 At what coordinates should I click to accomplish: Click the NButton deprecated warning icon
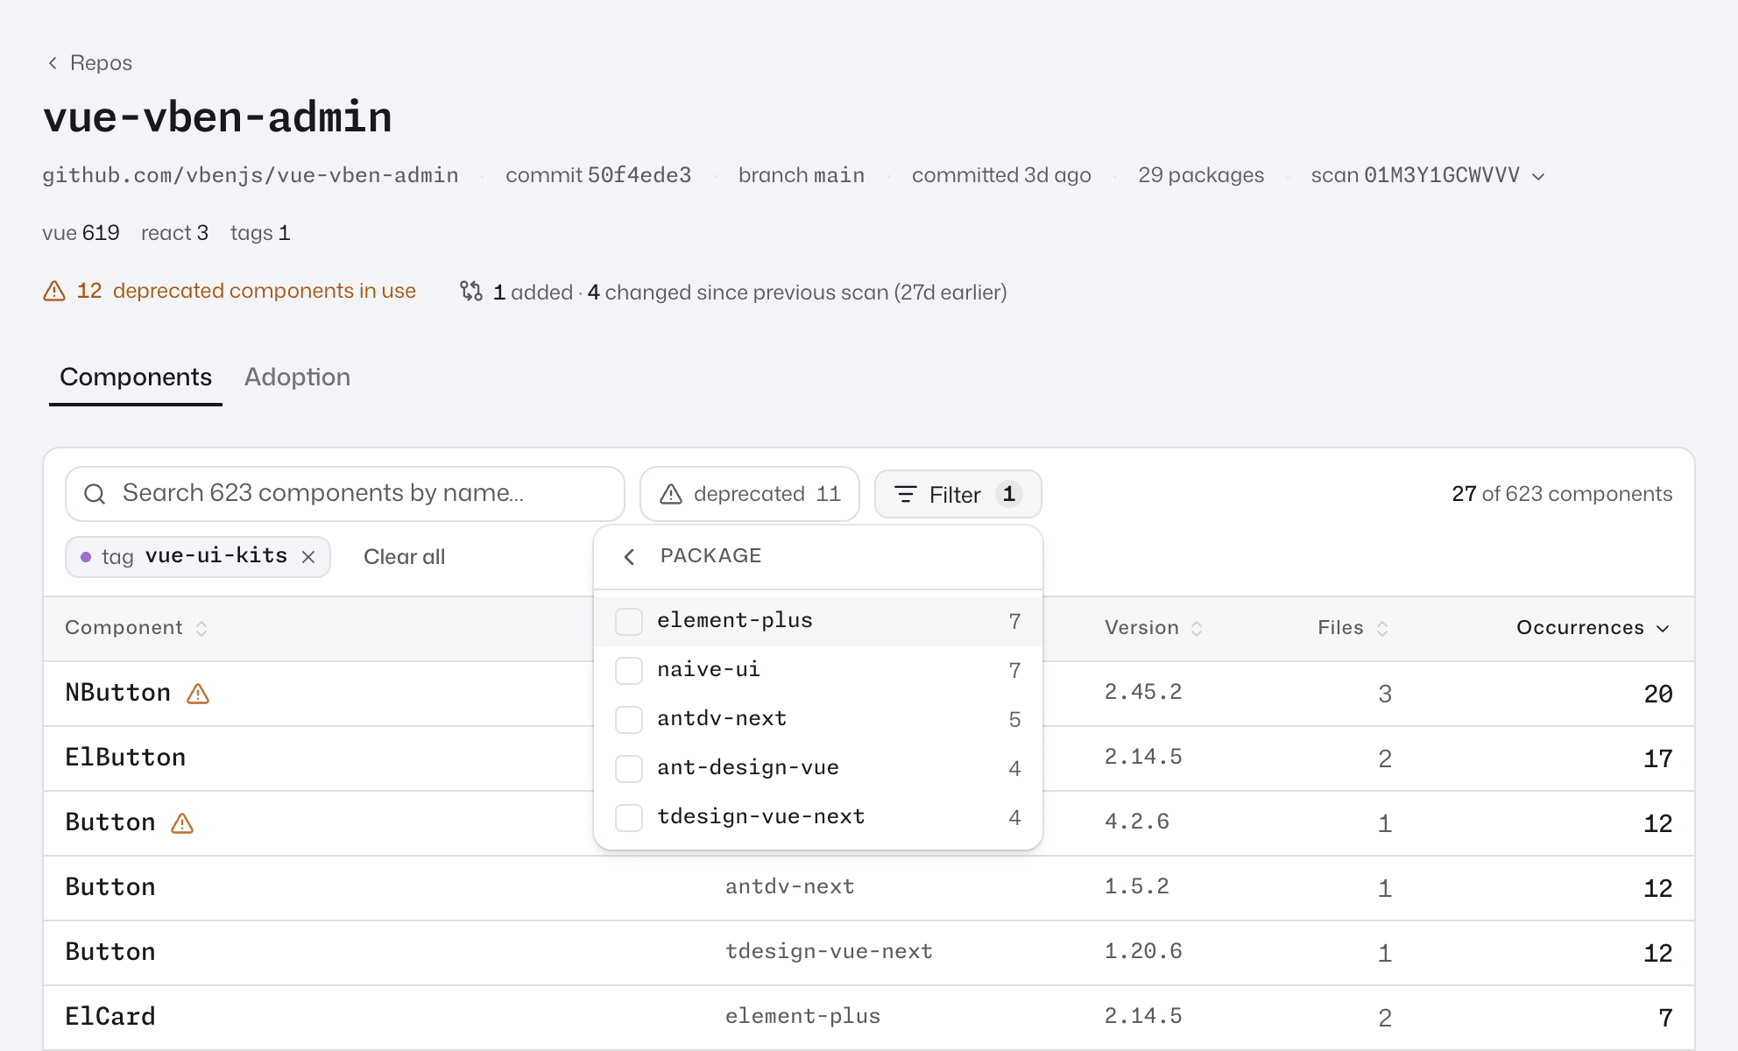[198, 694]
